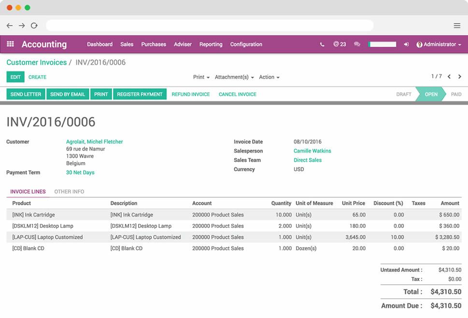Click the Administrator avatar icon
Viewport: 468px width, 318px height.
pos(419,44)
